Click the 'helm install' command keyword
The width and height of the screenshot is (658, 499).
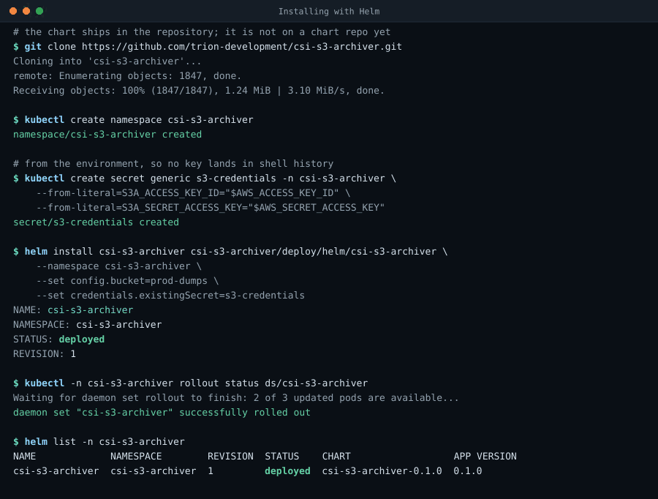point(36,252)
